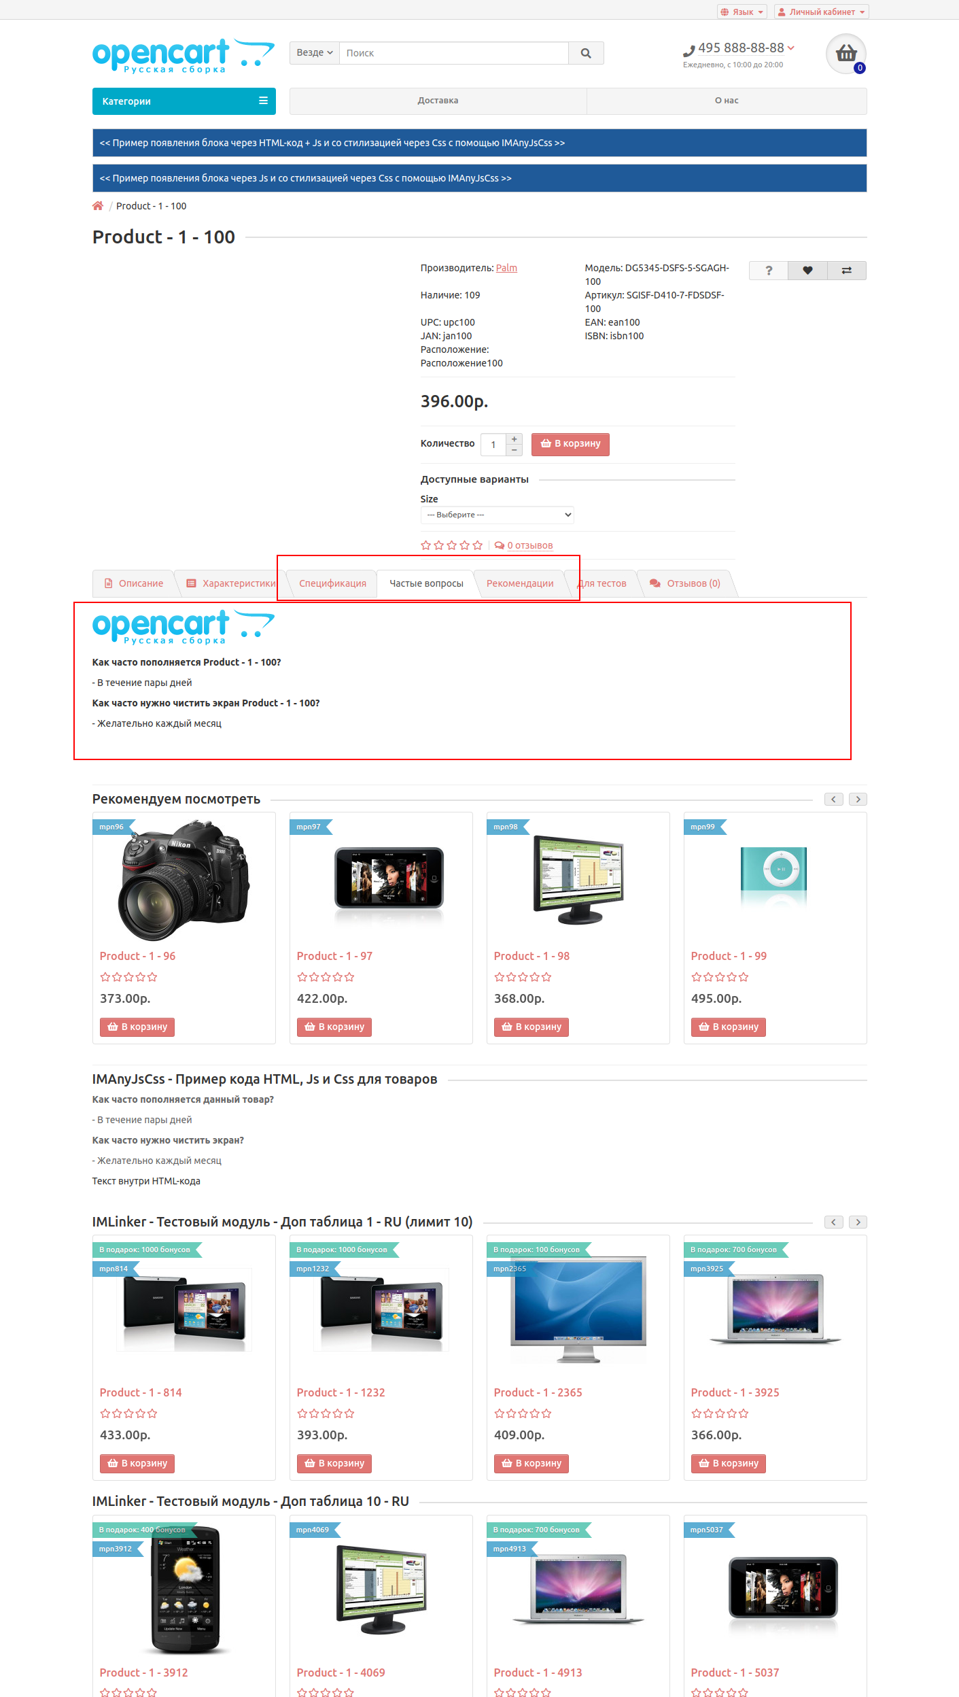Viewport: 959px width, 1697px height.
Task: Add product to wishlist with heart icon
Action: coord(807,271)
